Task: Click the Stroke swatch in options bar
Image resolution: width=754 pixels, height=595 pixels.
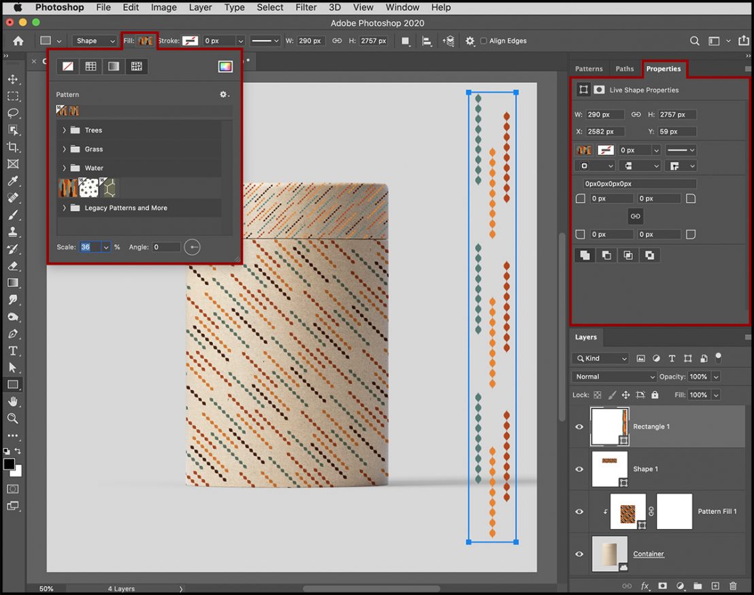Action: (x=190, y=41)
